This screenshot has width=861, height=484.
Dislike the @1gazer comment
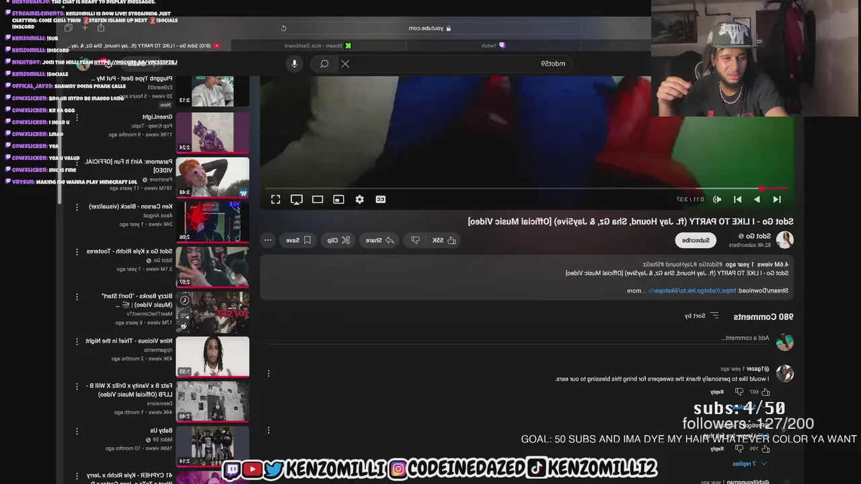739,392
